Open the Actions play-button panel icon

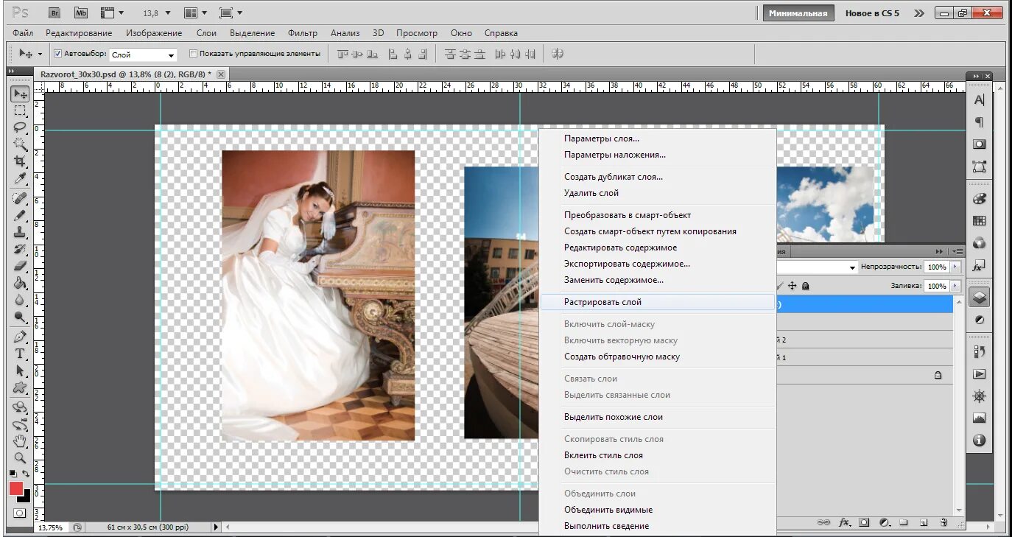coord(979,374)
